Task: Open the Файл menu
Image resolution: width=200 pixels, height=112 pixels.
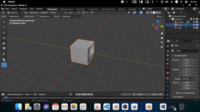Action: tap(7, 9)
